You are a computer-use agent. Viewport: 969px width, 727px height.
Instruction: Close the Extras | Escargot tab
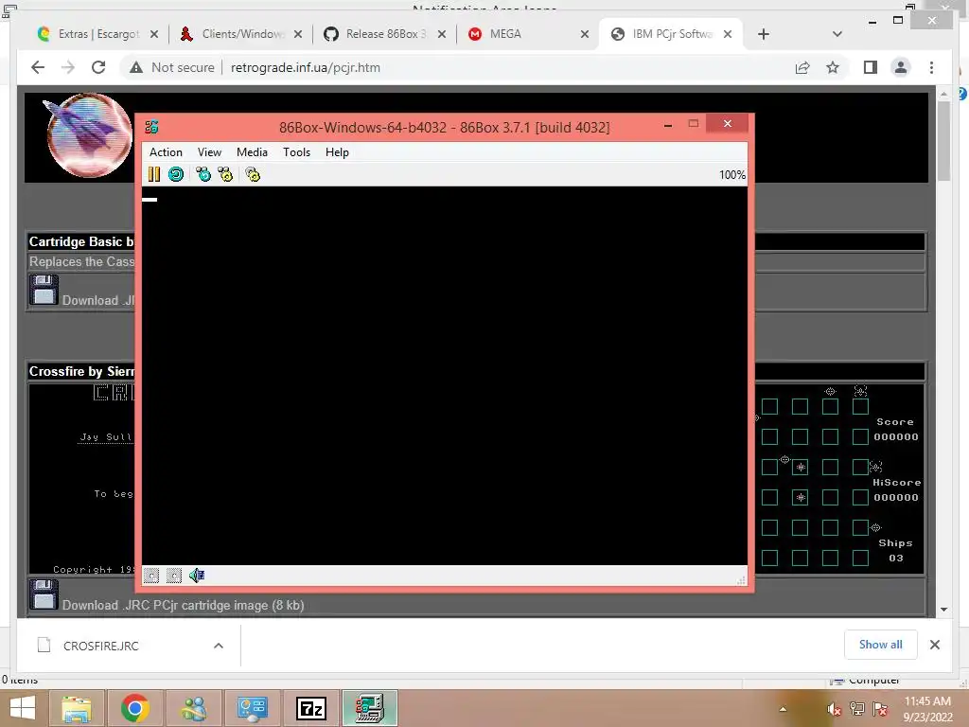(154, 34)
